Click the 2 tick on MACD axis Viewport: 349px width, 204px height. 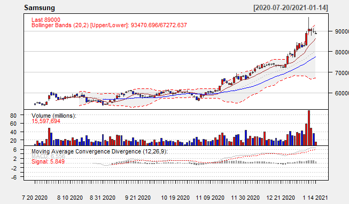15,159
